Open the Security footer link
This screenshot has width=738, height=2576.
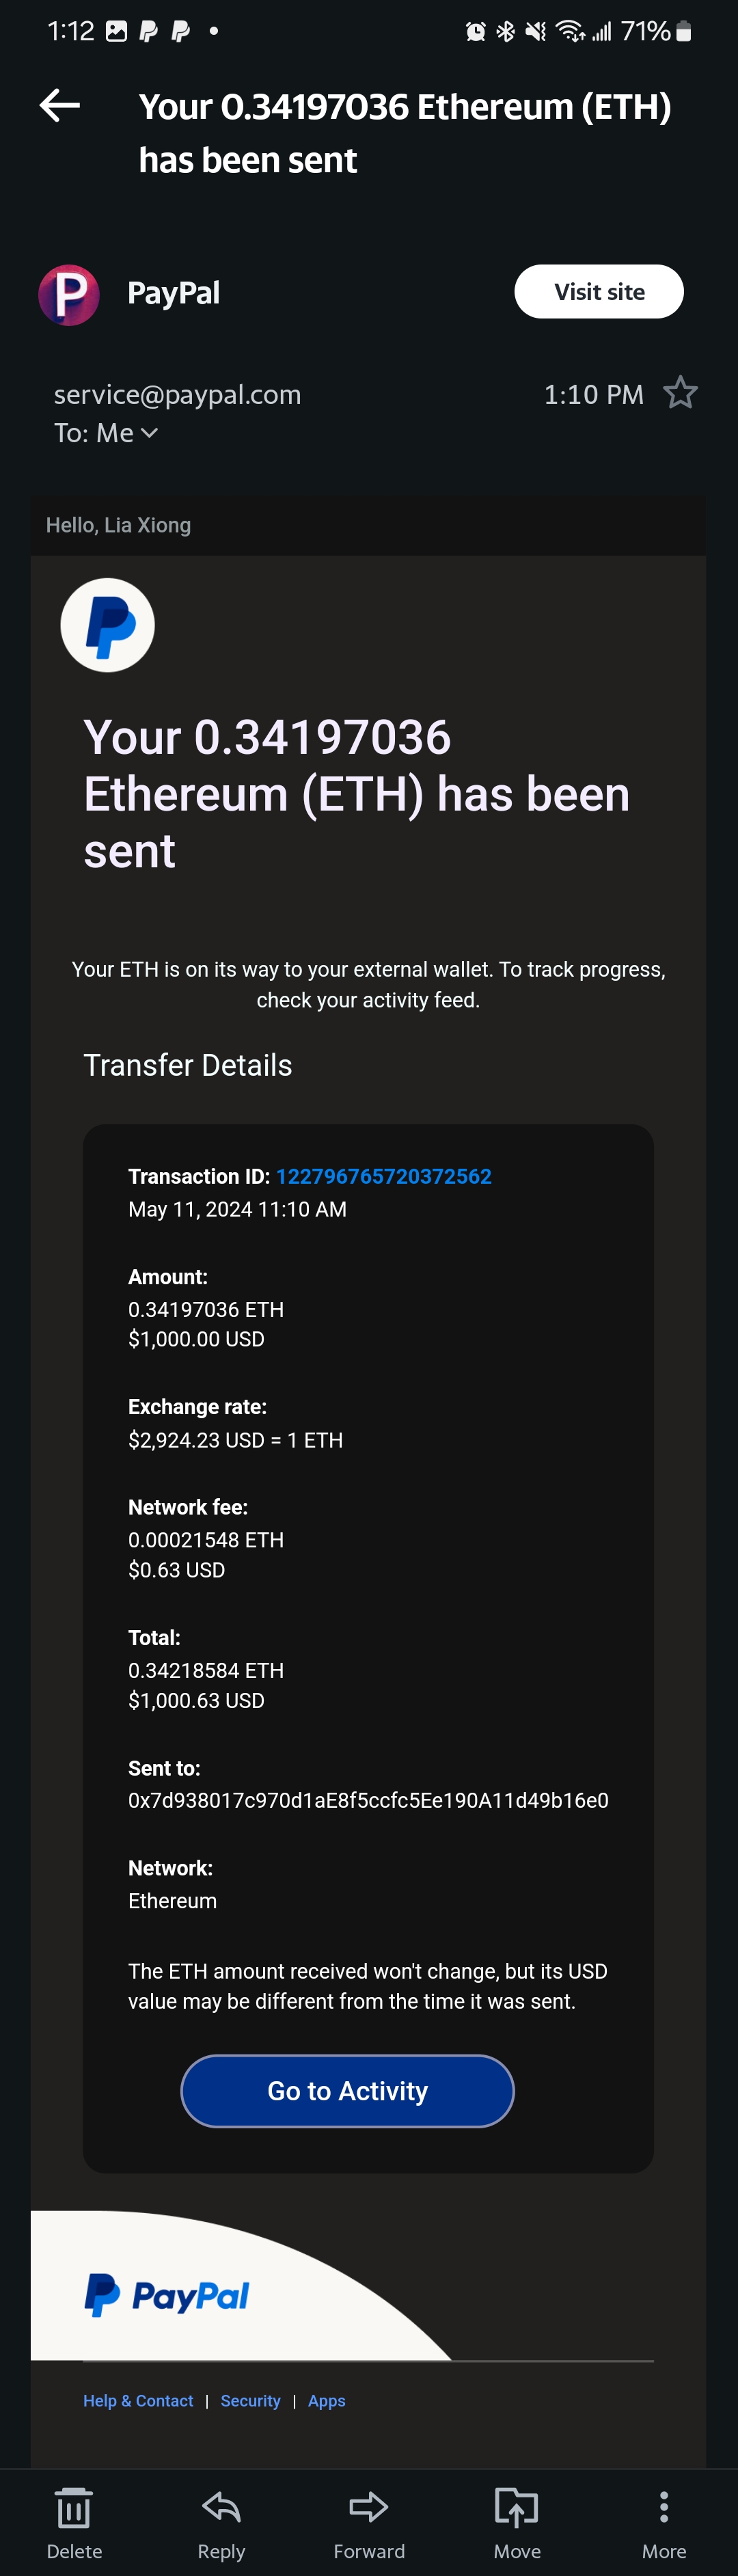click(x=250, y=2401)
